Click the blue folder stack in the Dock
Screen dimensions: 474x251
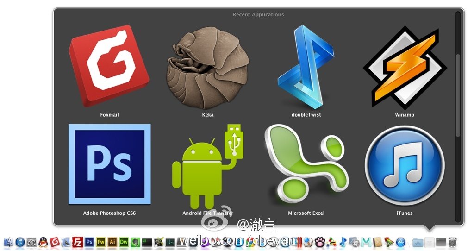(x=418, y=242)
